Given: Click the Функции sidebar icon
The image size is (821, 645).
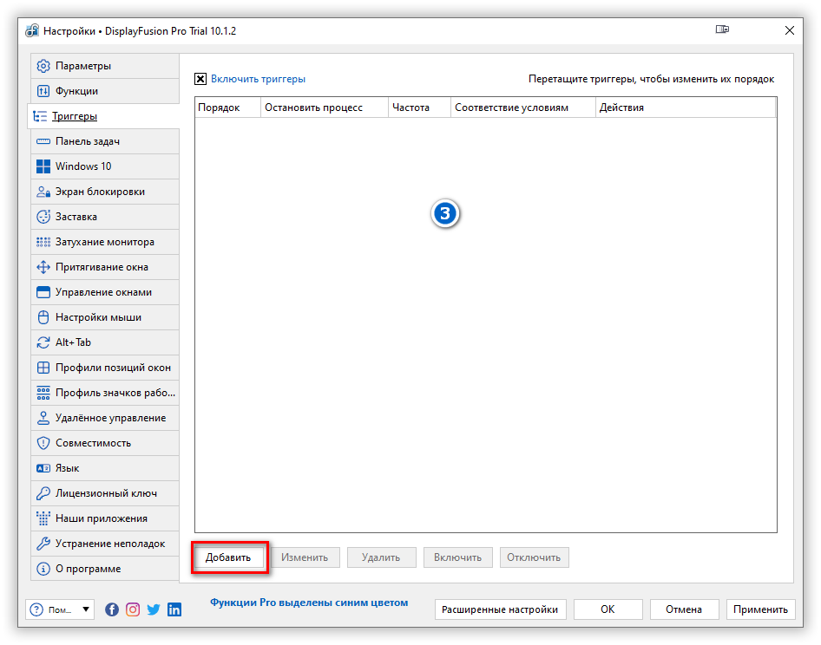Looking at the screenshot, I should click(43, 91).
